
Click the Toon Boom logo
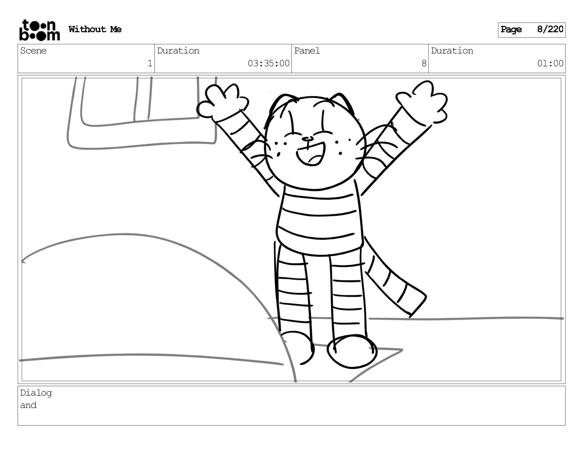(39, 30)
